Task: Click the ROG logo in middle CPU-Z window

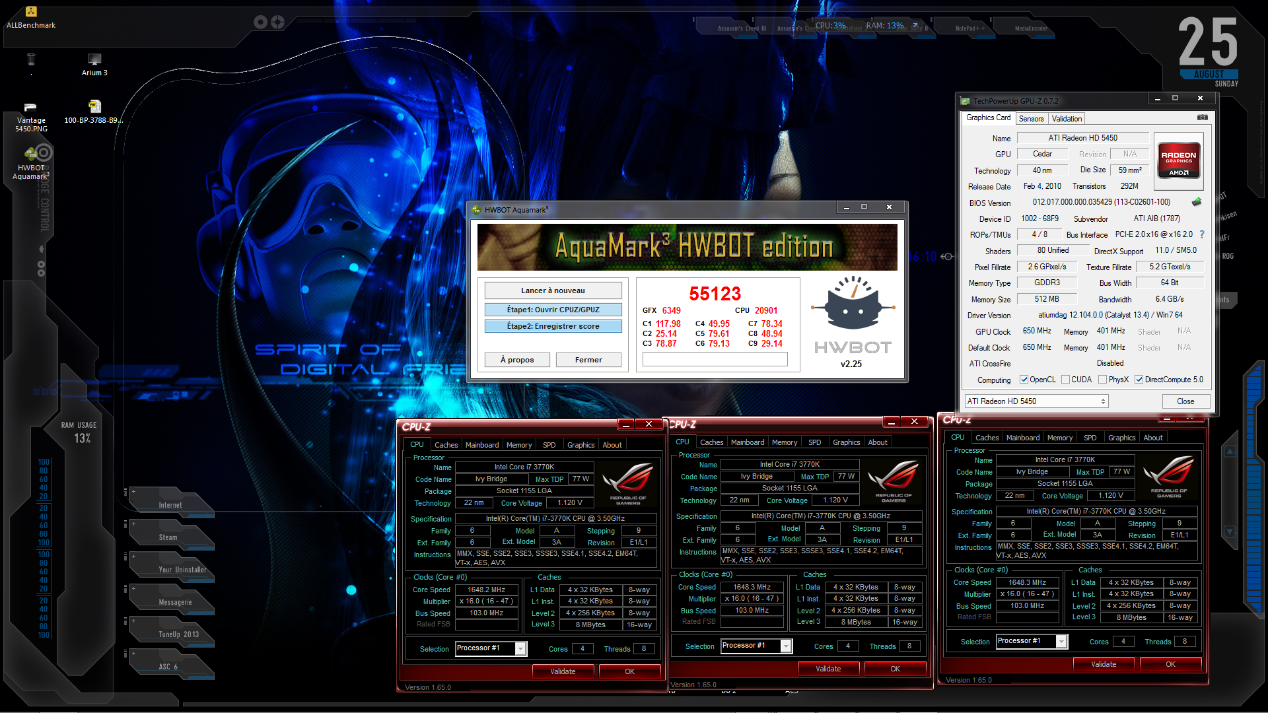Action: click(x=893, y=481)
